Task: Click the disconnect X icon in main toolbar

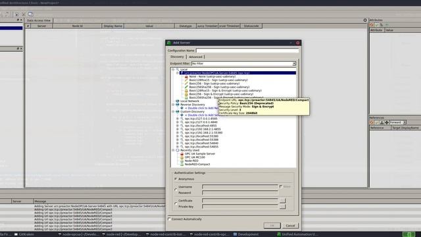Action: tap(24, 14)
